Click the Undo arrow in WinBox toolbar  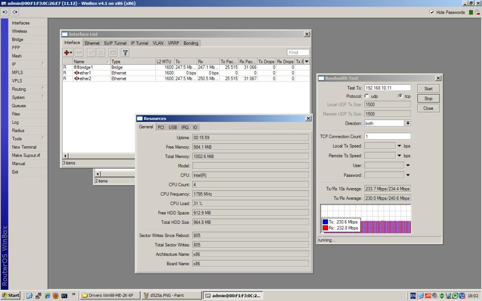(x=6, y=12)
